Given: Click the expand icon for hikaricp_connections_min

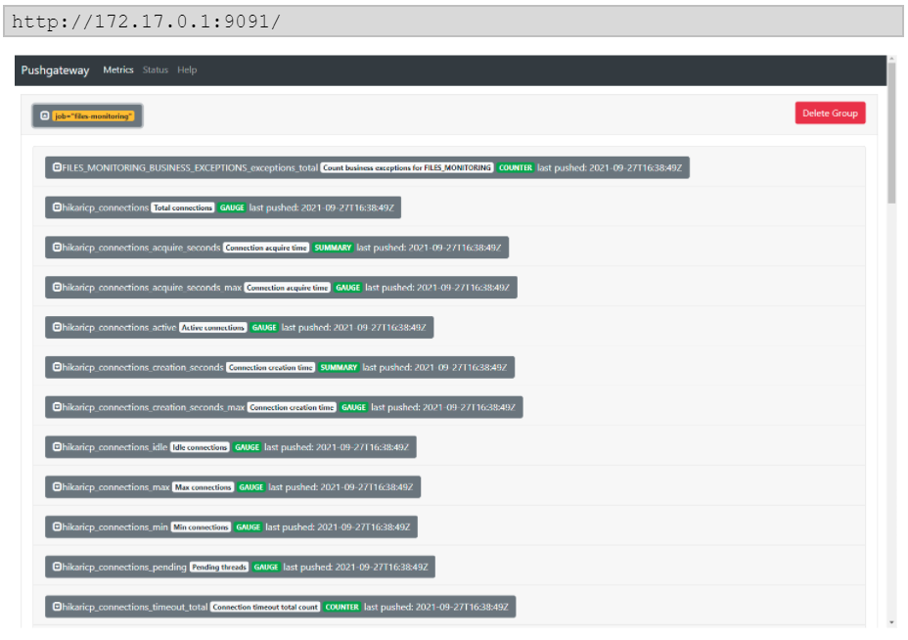Looking at the screenshot, I should 57,526.
